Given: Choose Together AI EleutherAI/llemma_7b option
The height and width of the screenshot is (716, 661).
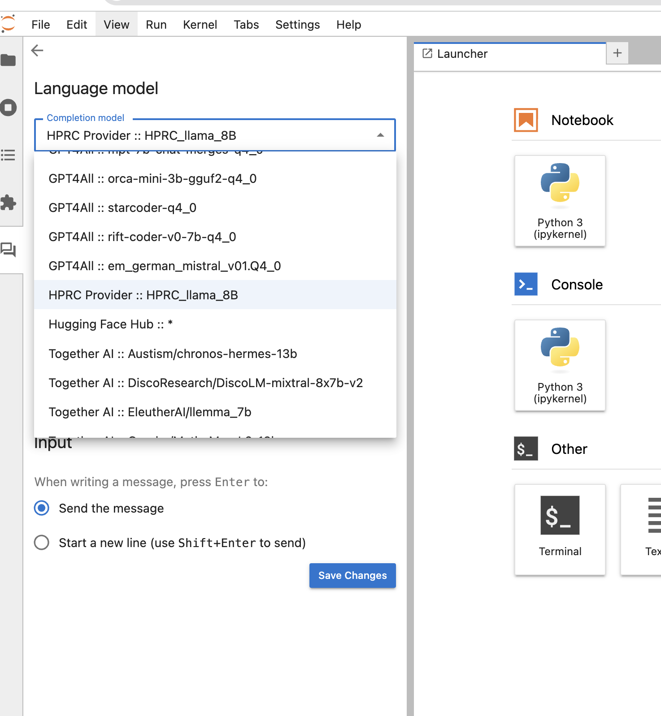Looking at the screenshot, I should [215, 412].
